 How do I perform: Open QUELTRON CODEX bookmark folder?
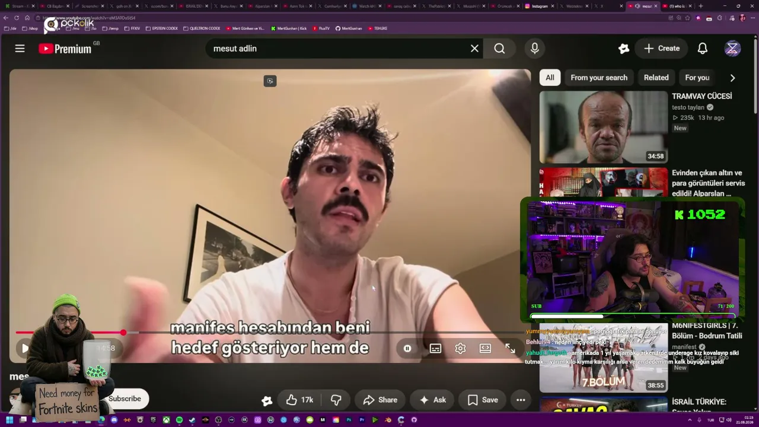tap(202, 28)
